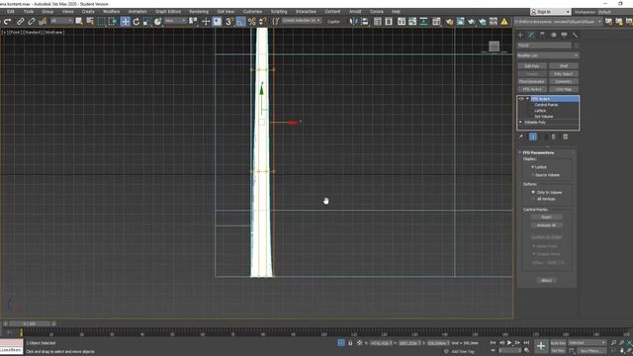Expand the Editable Poly stack entry
Screen dimensions: 633x356
(520, 122)
